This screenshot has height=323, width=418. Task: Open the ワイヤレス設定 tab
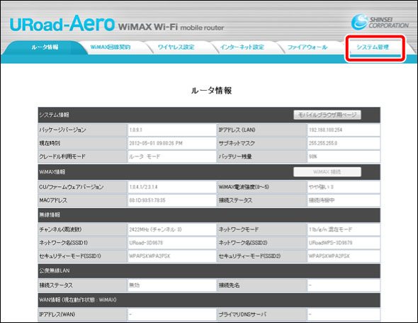tap(176, 47)
